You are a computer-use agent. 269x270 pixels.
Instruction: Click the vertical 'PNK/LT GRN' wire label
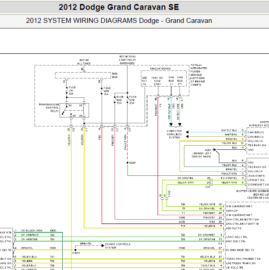click(x=125, y=142)
